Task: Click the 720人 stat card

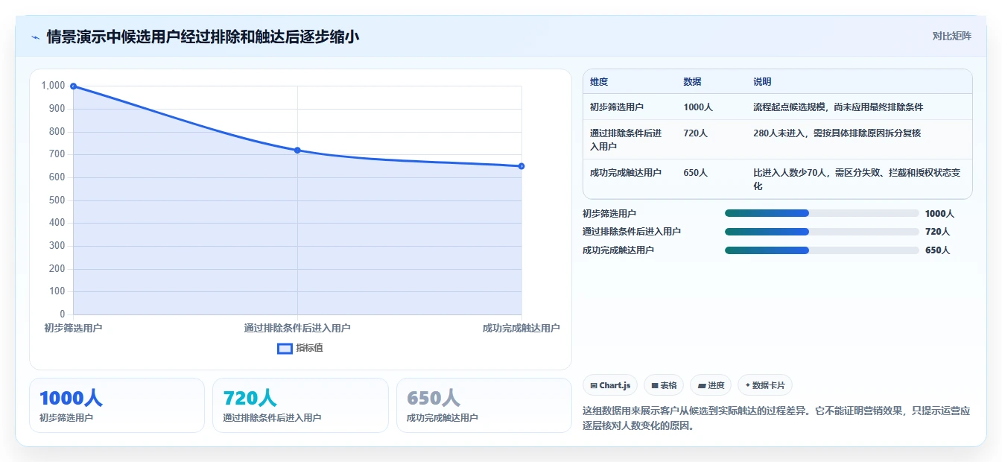Action: [x=300, y=405]
